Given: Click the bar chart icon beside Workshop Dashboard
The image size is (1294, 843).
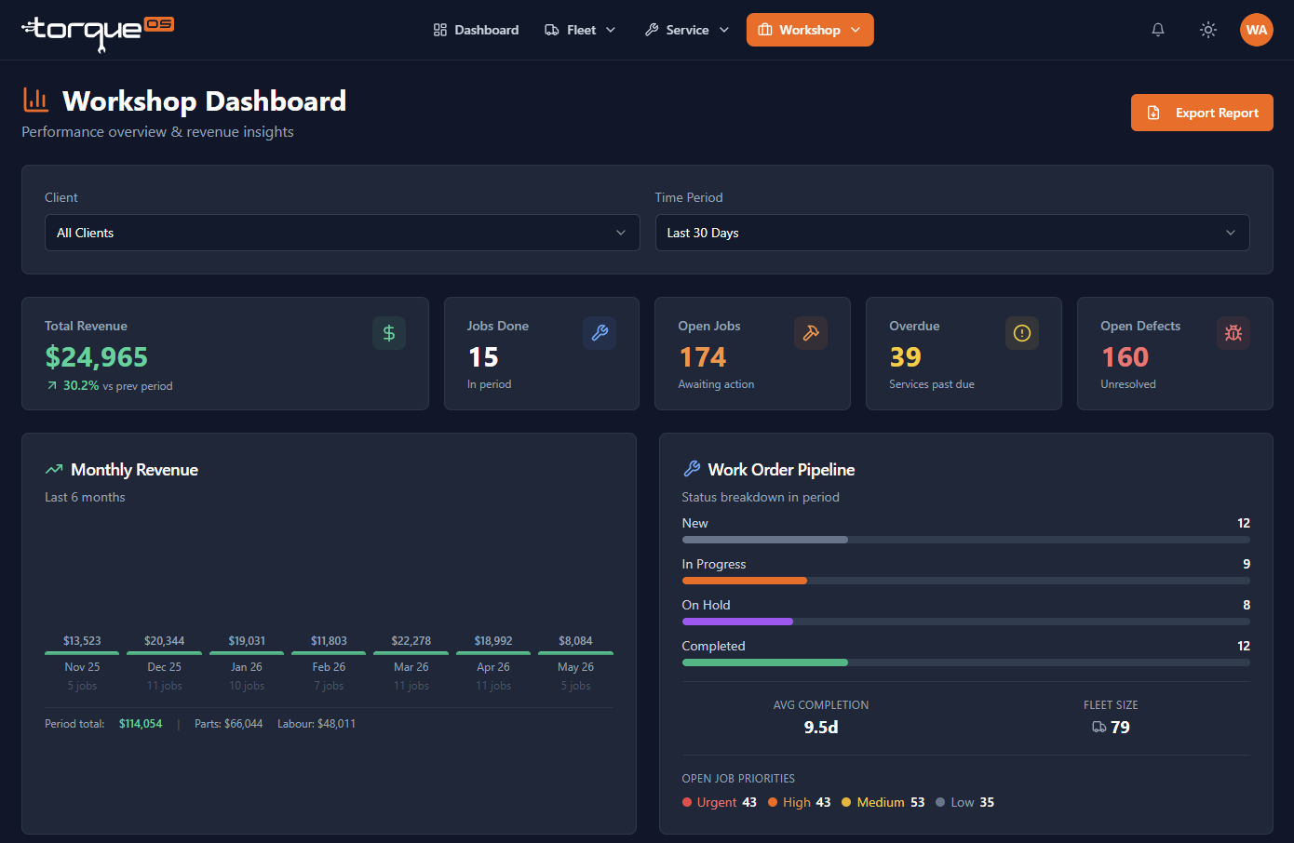Looking at the screenshot, I should (36, 100).
